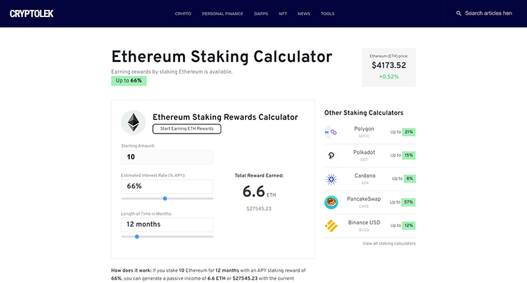Focus the Estimated Interest Rate field
The width and height of the screenshot is (527, 283).
coord(167,187)
